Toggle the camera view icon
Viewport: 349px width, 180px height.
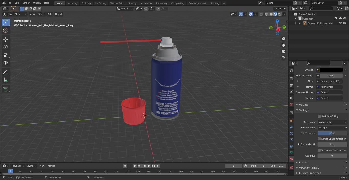coord(283,52)
